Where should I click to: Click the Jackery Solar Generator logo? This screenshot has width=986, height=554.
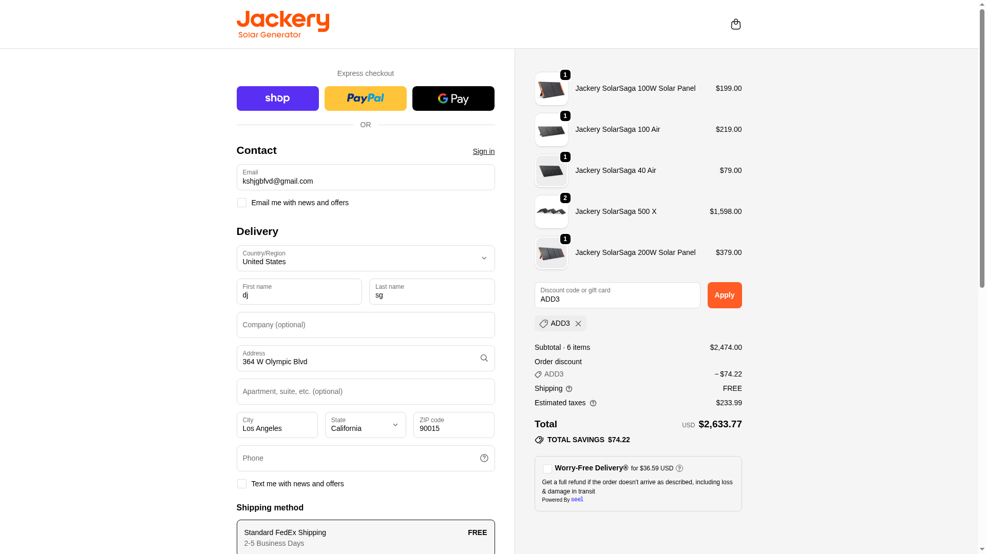click(x=282, y=24)
